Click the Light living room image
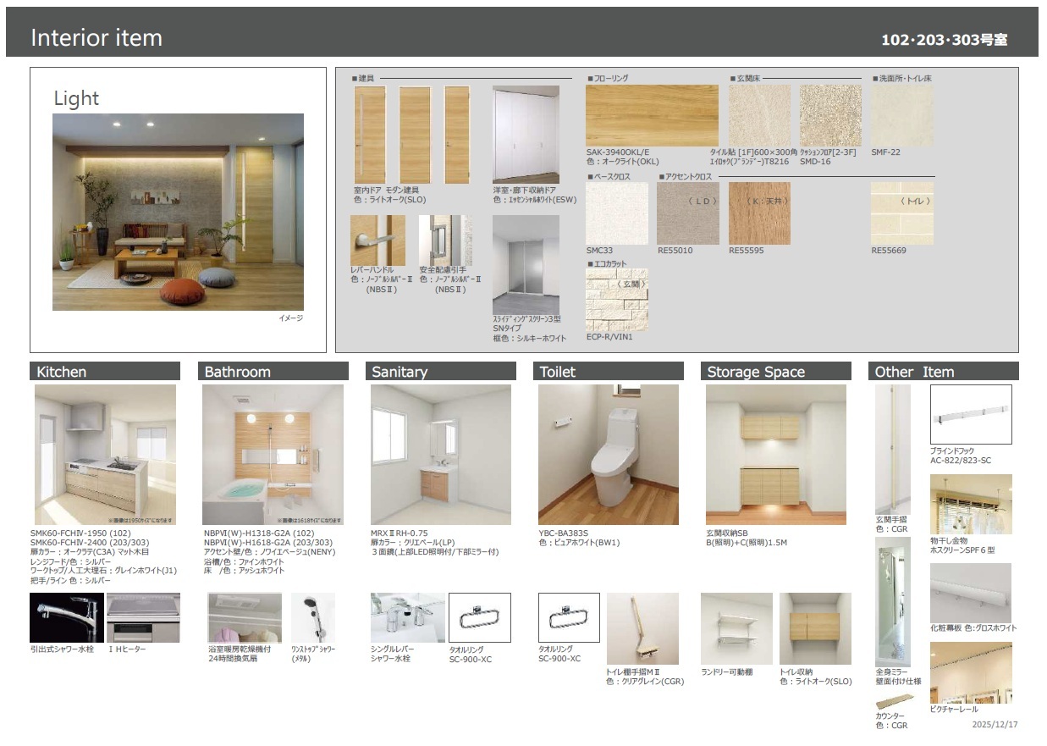 coord(178,212)
